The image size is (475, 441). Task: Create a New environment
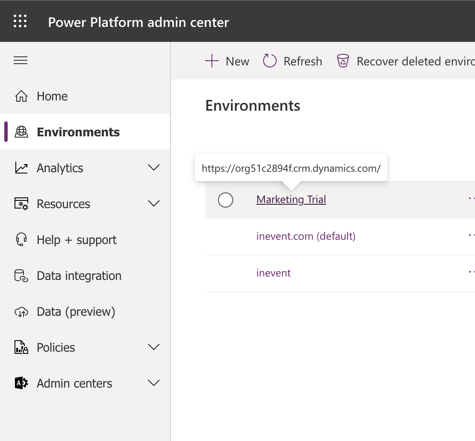tap(227, 61)
